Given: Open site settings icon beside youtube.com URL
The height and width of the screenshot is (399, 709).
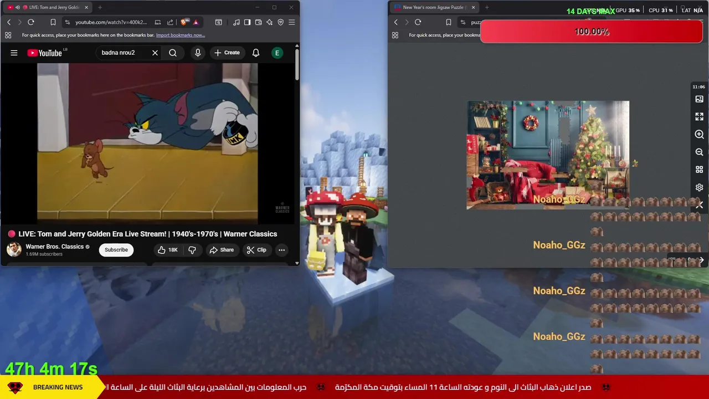Looking at the screenshot, I should [x=67, y=22].
